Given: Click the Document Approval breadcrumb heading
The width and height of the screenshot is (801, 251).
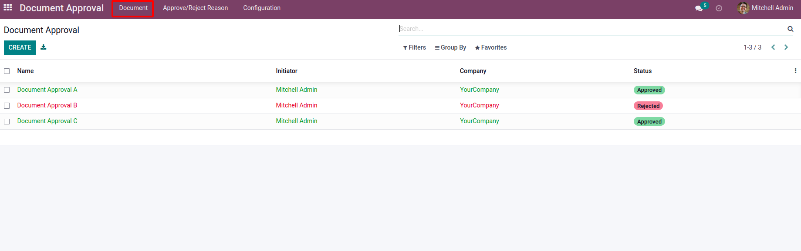Looking at the screenshot, I should tap(41, 30).
